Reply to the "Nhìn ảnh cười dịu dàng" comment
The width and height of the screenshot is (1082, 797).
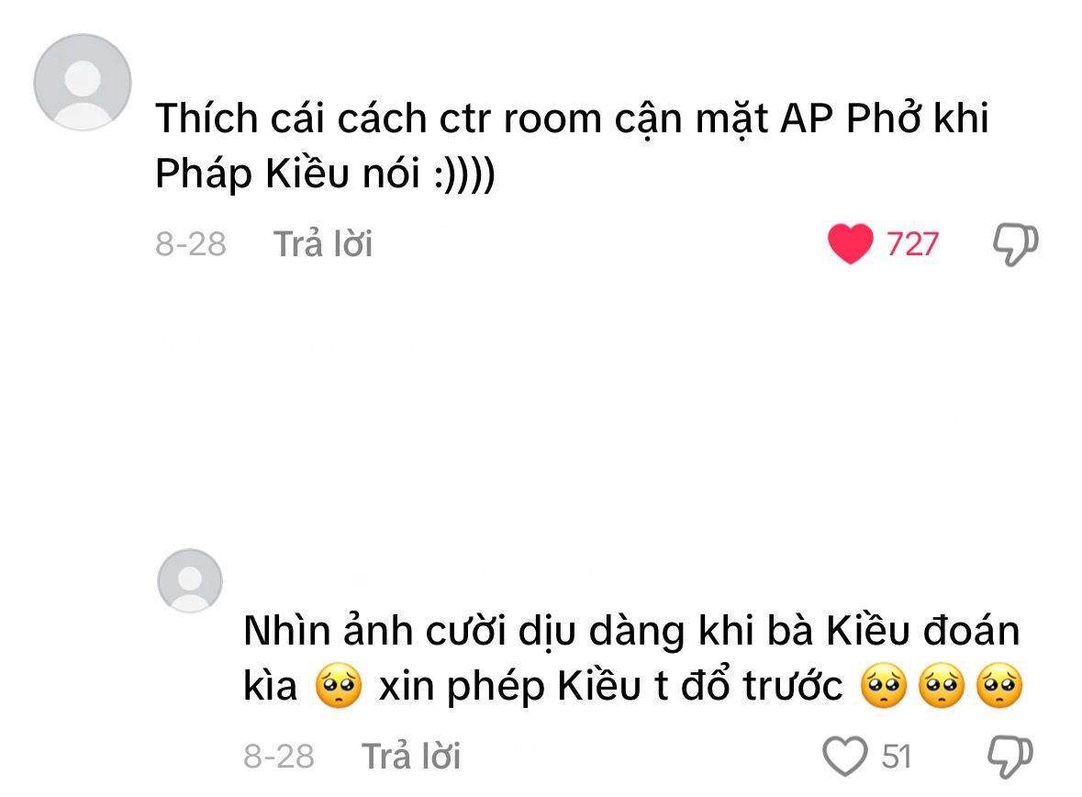411,757
